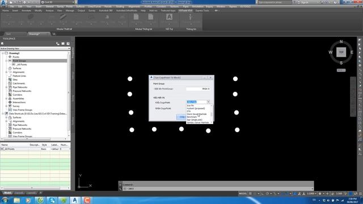This screenshot has width=363, height=204.
Task: Click the command line customize wrench icon
Action: (x=120, y=189)
